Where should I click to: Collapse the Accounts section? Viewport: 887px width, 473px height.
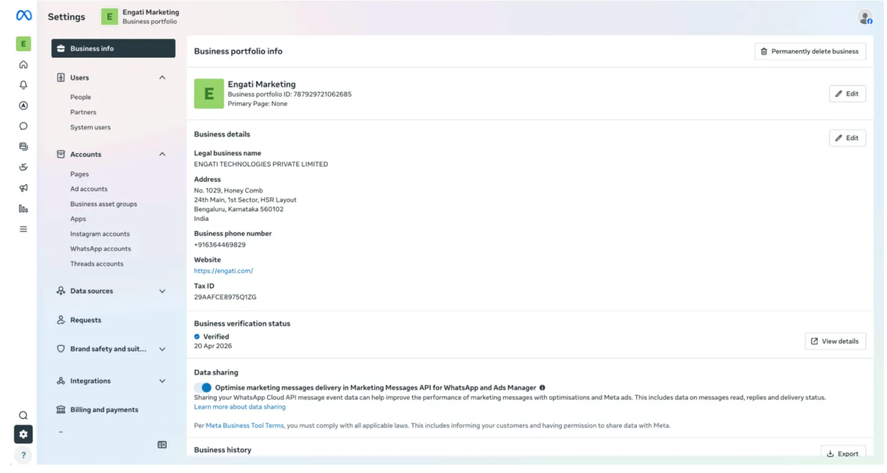pos(162,155)
